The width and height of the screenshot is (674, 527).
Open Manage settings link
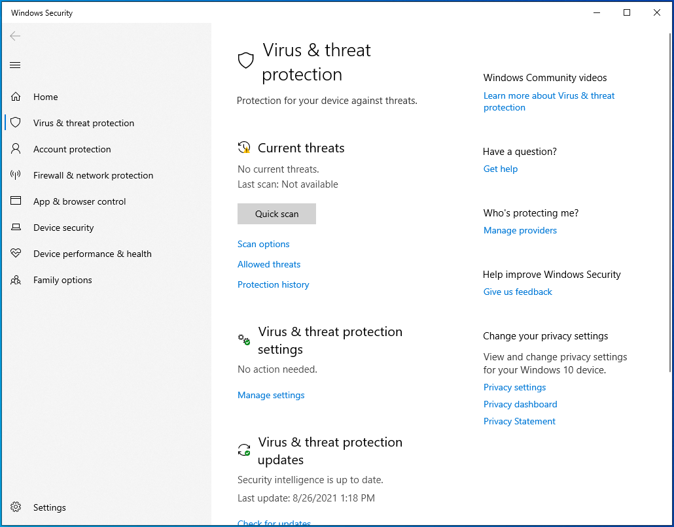[271, 395]
